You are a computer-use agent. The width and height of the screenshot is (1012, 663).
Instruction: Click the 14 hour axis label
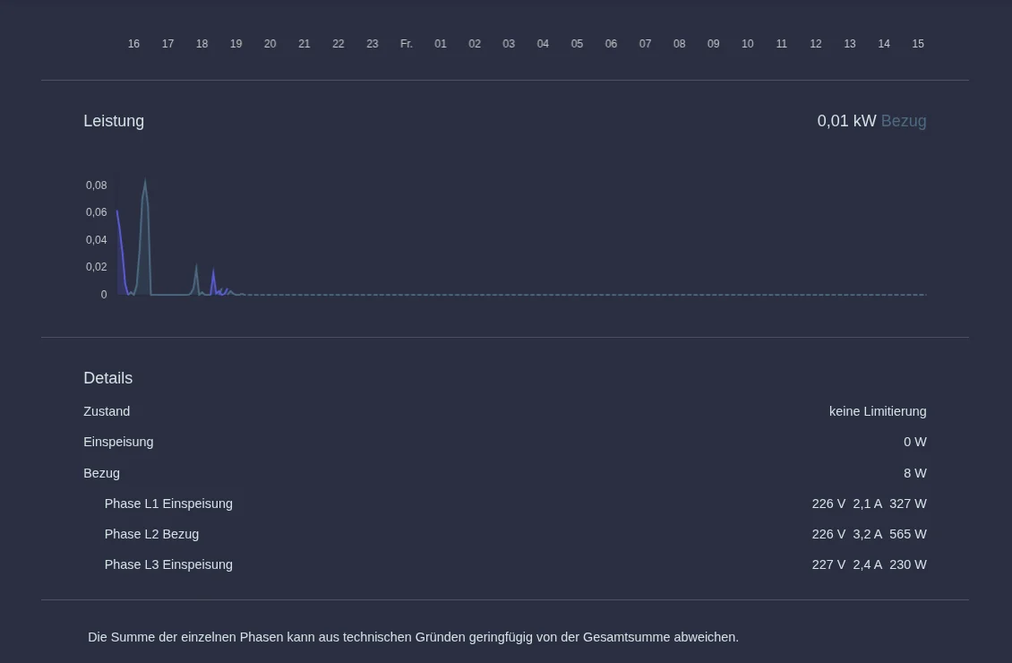click(884, 44)
